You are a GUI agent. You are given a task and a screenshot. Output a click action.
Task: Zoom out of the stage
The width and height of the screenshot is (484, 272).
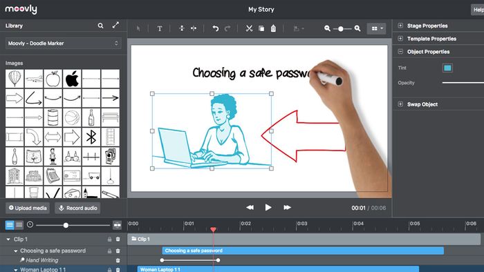[x=327, y=28]
